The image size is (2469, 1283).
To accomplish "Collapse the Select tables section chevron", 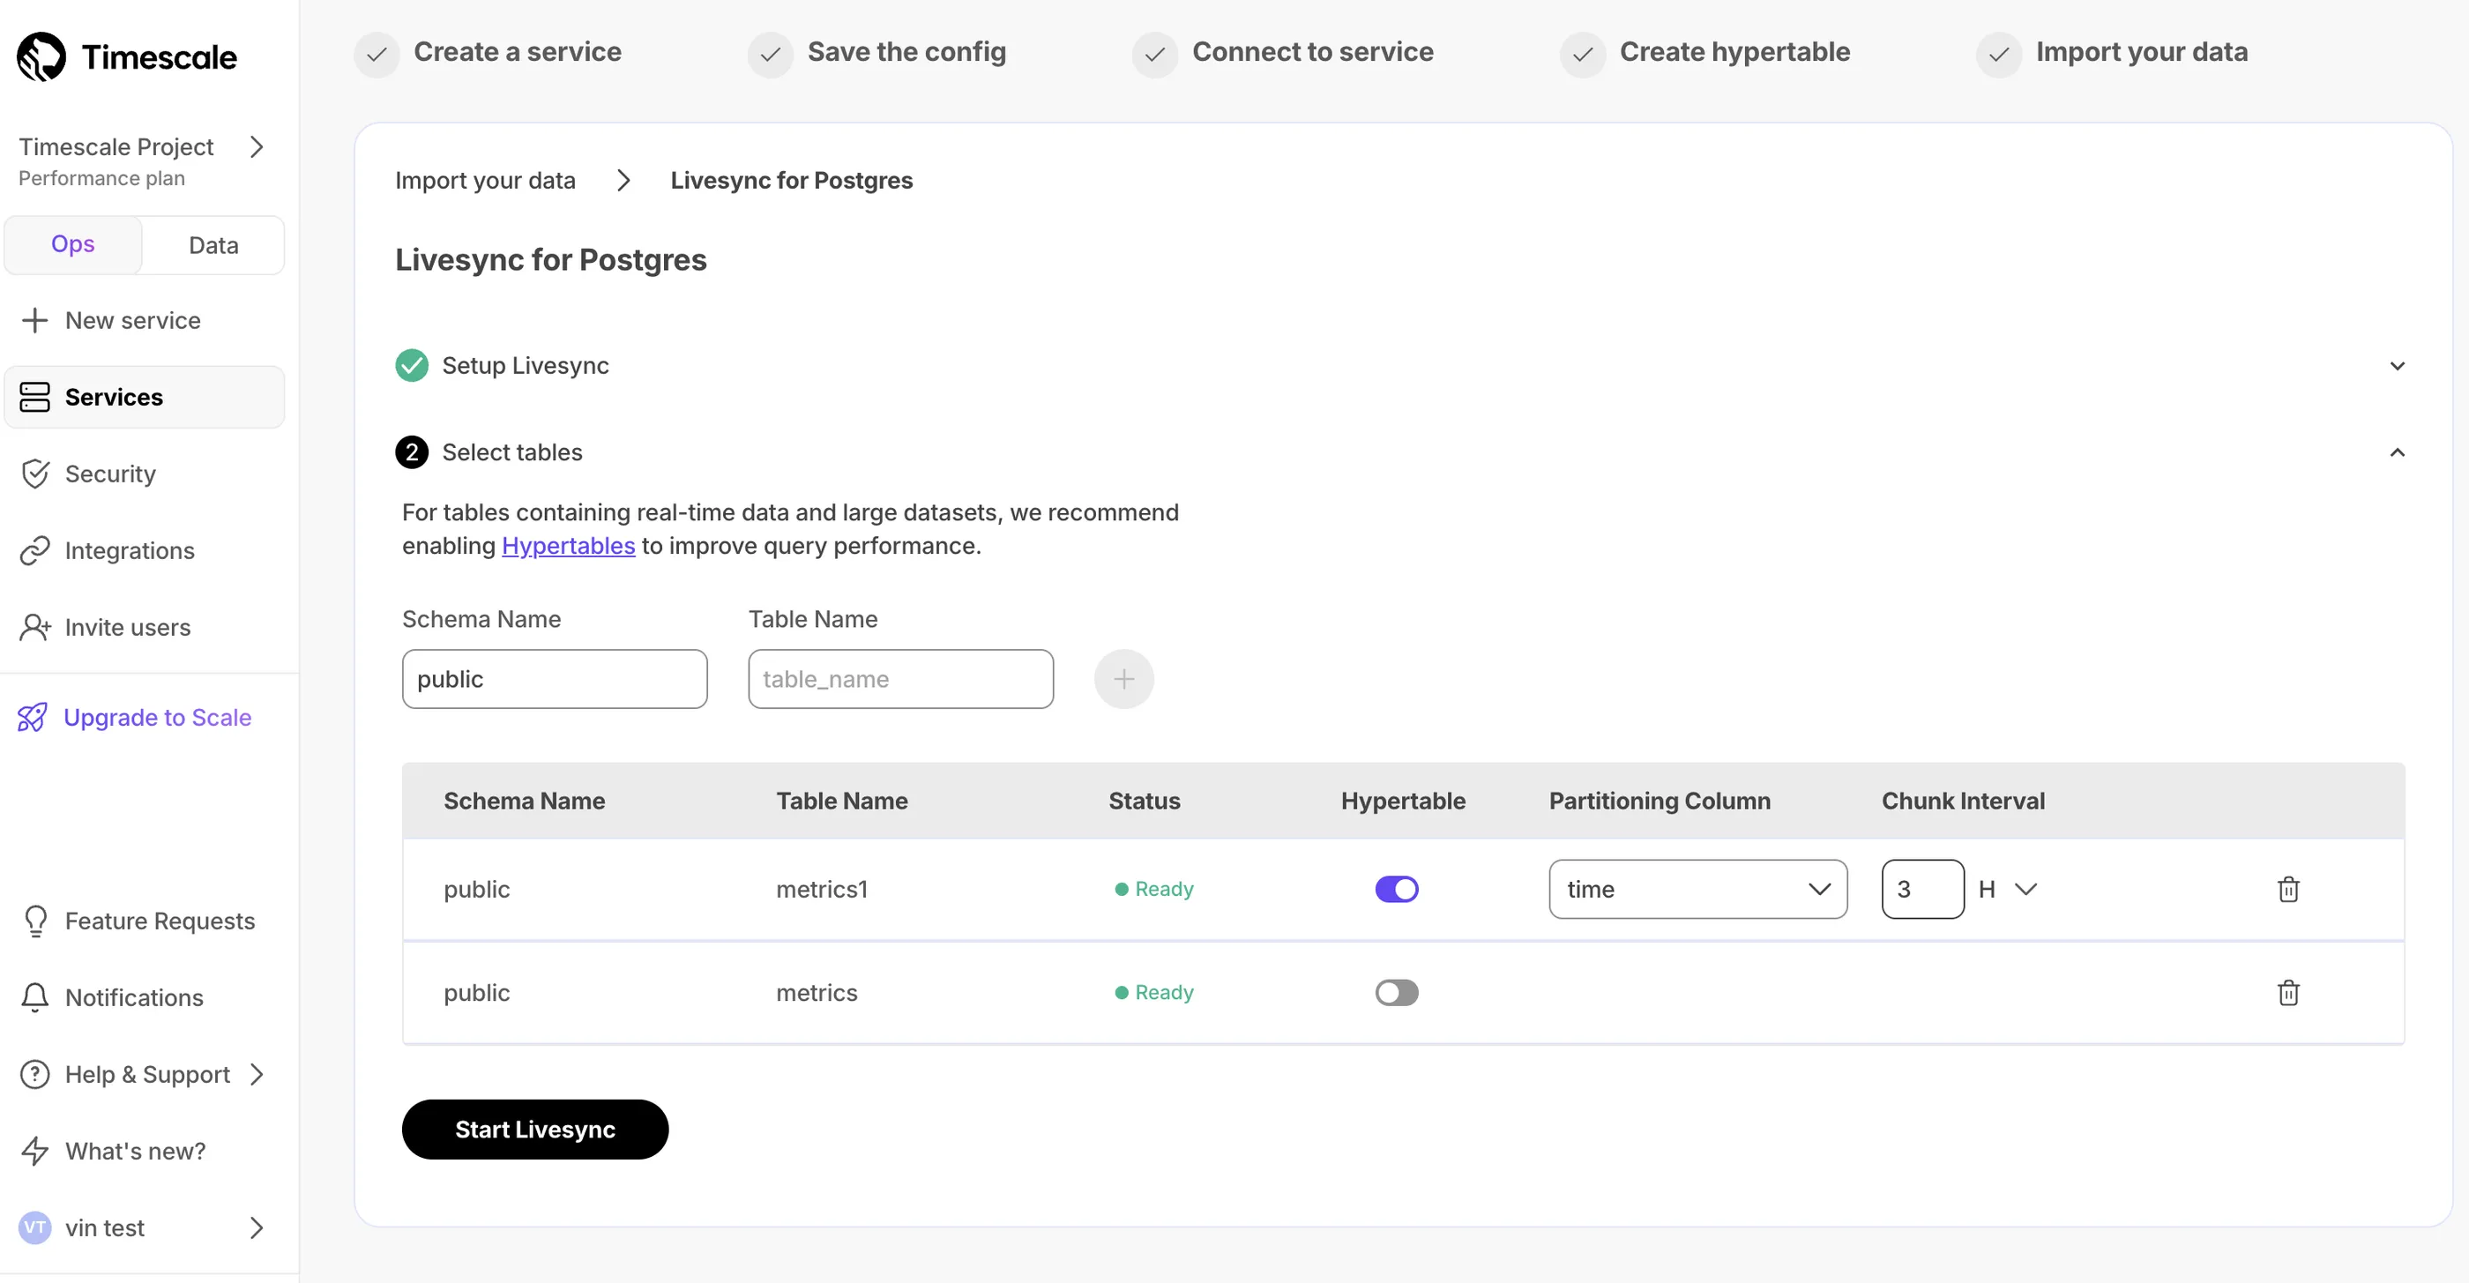I will point(2396,451).
